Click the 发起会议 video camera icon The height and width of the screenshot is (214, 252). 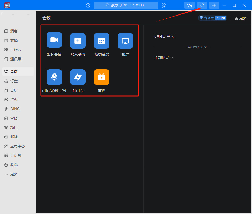click(x=54, y=40)
